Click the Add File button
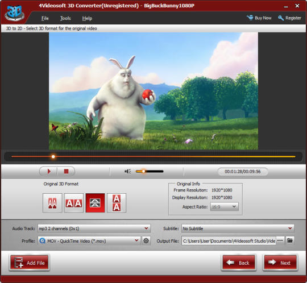The height and width of the screenshot is (283, 307). coord(30,263)
